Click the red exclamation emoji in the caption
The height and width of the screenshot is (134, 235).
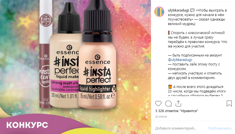(x=169, y=33)
